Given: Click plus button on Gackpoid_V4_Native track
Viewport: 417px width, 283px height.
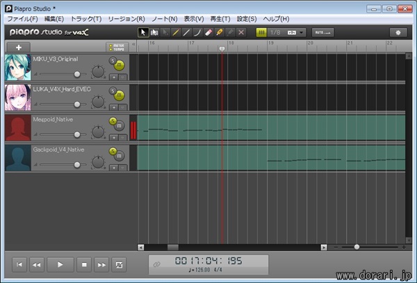Looking at the screenshot, I should [114, 168].
